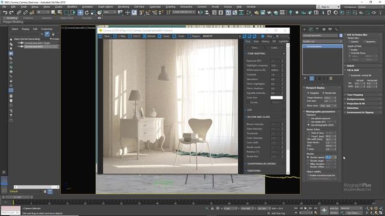The width and height of the screenshot is (385, 216).
Task: Activate the Unlink Selection tool
Action: coord(25,13)
